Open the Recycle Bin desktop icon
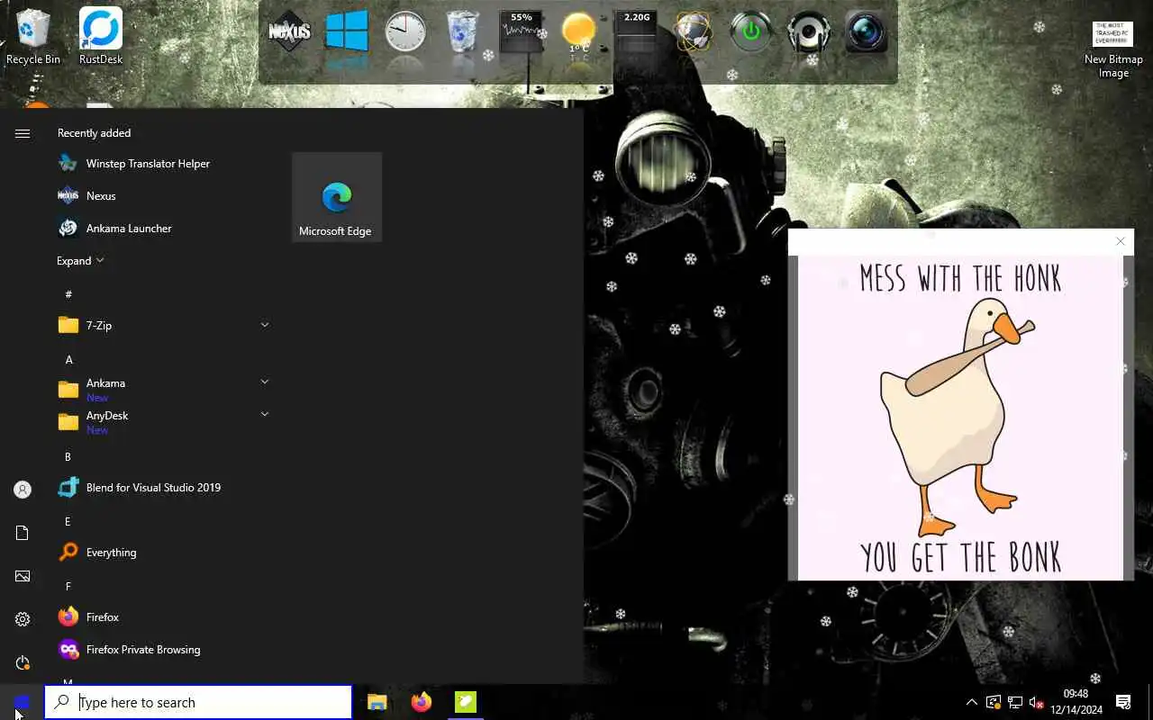This screenshot has width=1153, height=720. tap(33, 37)
